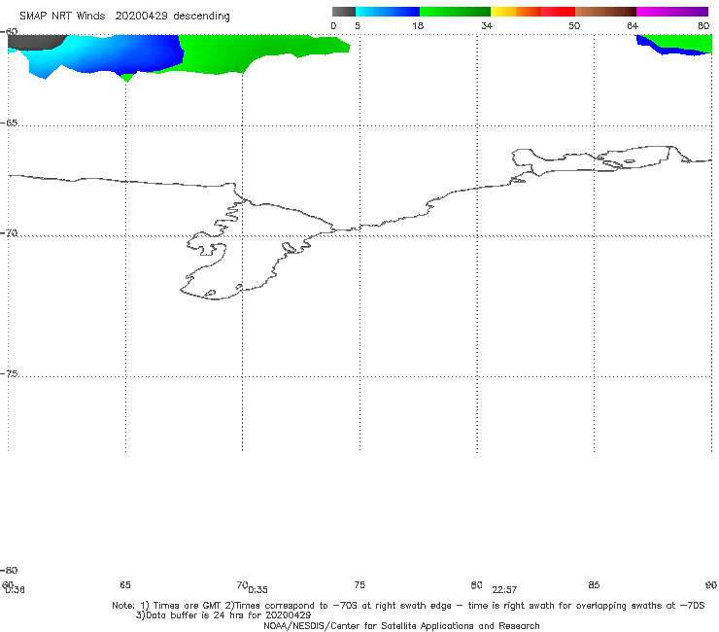Select the yellow-orange segment of the colorbar
Image resolution: width=719 pixels, height=632 pixels.
click(516, 12)
